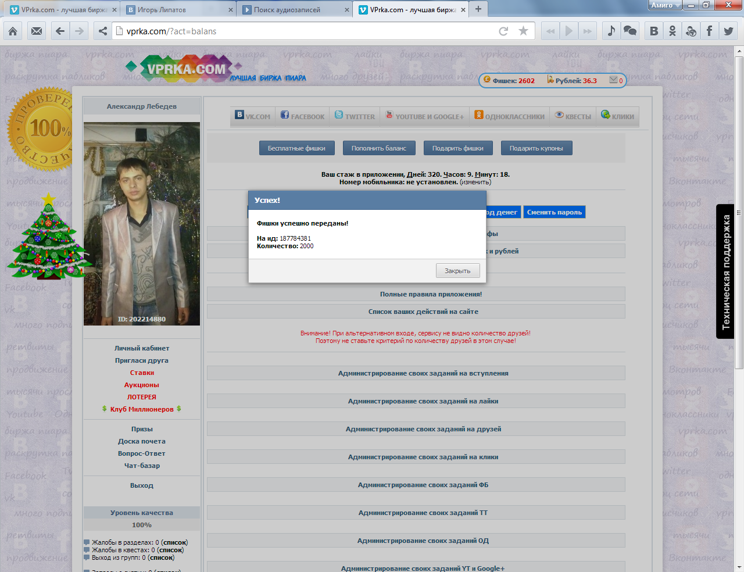
Task: Open the TWITTER section tab
Action: click(355, 116)
